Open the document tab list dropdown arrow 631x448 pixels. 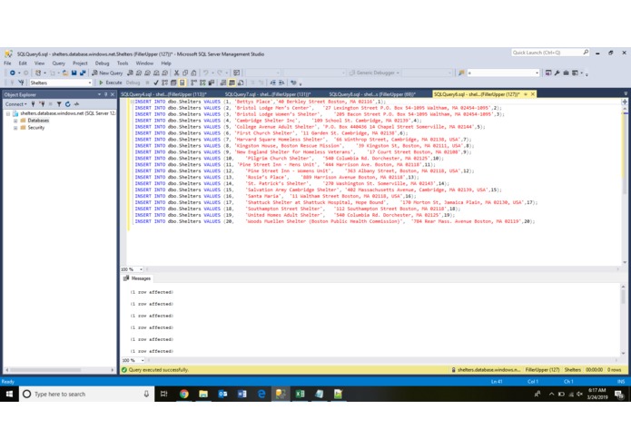tap(626, 94)
